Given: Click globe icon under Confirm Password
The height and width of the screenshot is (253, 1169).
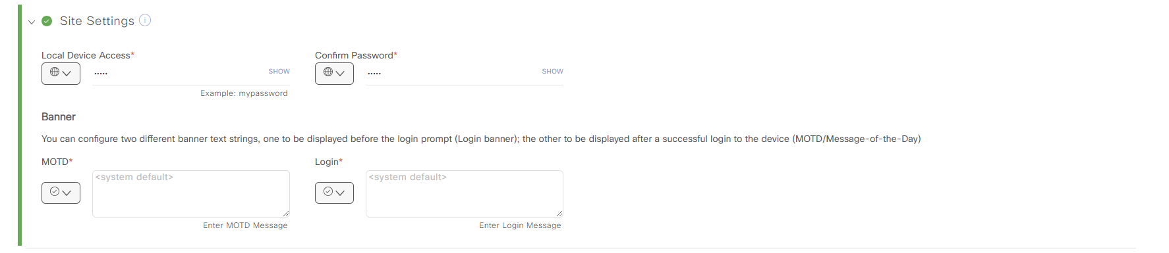Looking at the screenshot, I should [x=328, y=72].
